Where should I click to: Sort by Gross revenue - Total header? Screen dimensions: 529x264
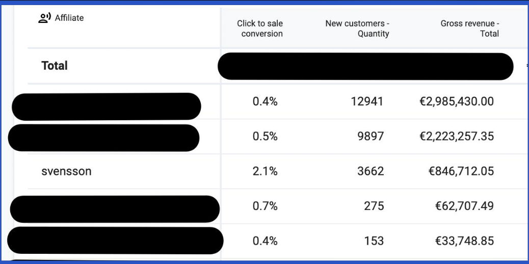[469, 29]
